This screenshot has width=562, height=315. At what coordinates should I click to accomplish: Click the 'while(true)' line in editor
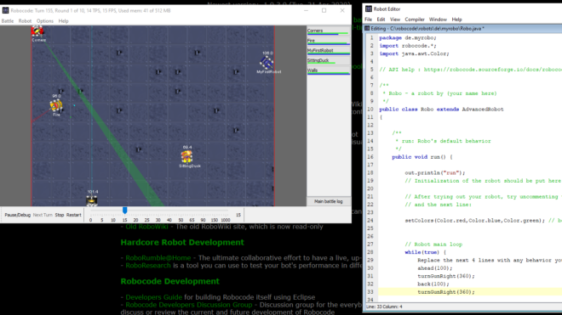(x=426, y=252)
